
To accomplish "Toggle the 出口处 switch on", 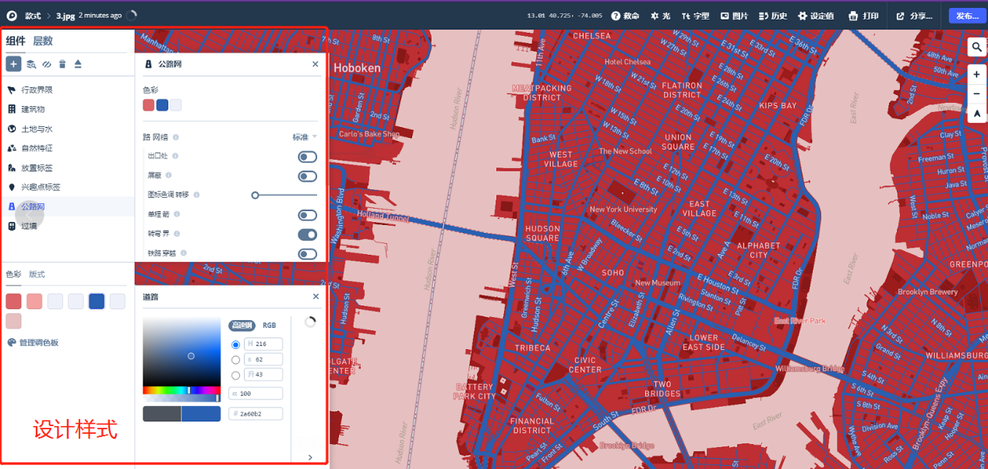I will tap(307, 157).
